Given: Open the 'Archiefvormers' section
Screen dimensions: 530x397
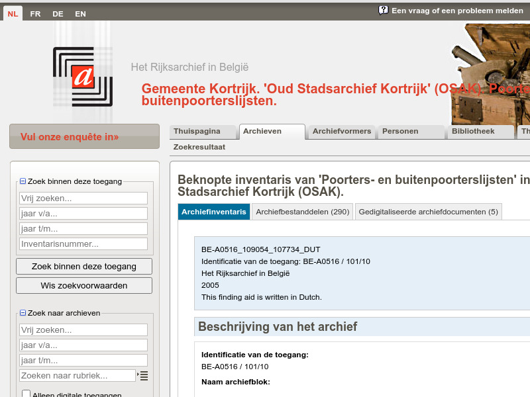Looking at the screenshot, I should click(x=341, y=131).
